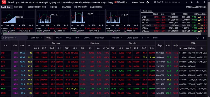
Task: Select the VN30 board tab
Action: (49, 38)
